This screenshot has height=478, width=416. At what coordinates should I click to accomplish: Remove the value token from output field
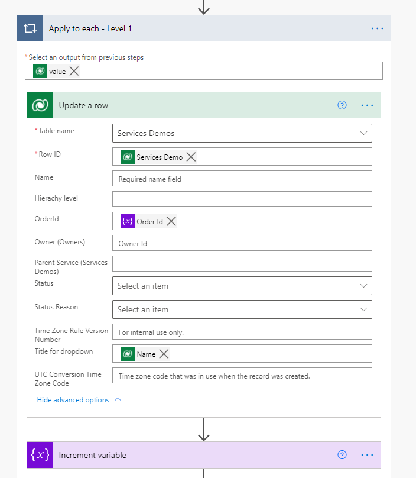tap(74, 71)
